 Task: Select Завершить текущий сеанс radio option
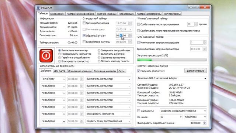tap(99, 50)
